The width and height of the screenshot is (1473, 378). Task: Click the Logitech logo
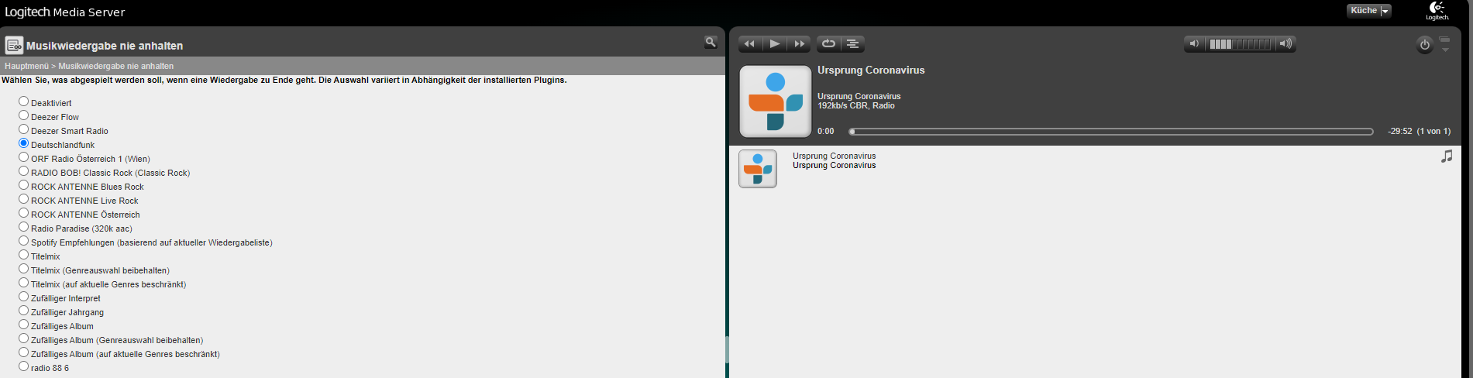[1437, 11]
